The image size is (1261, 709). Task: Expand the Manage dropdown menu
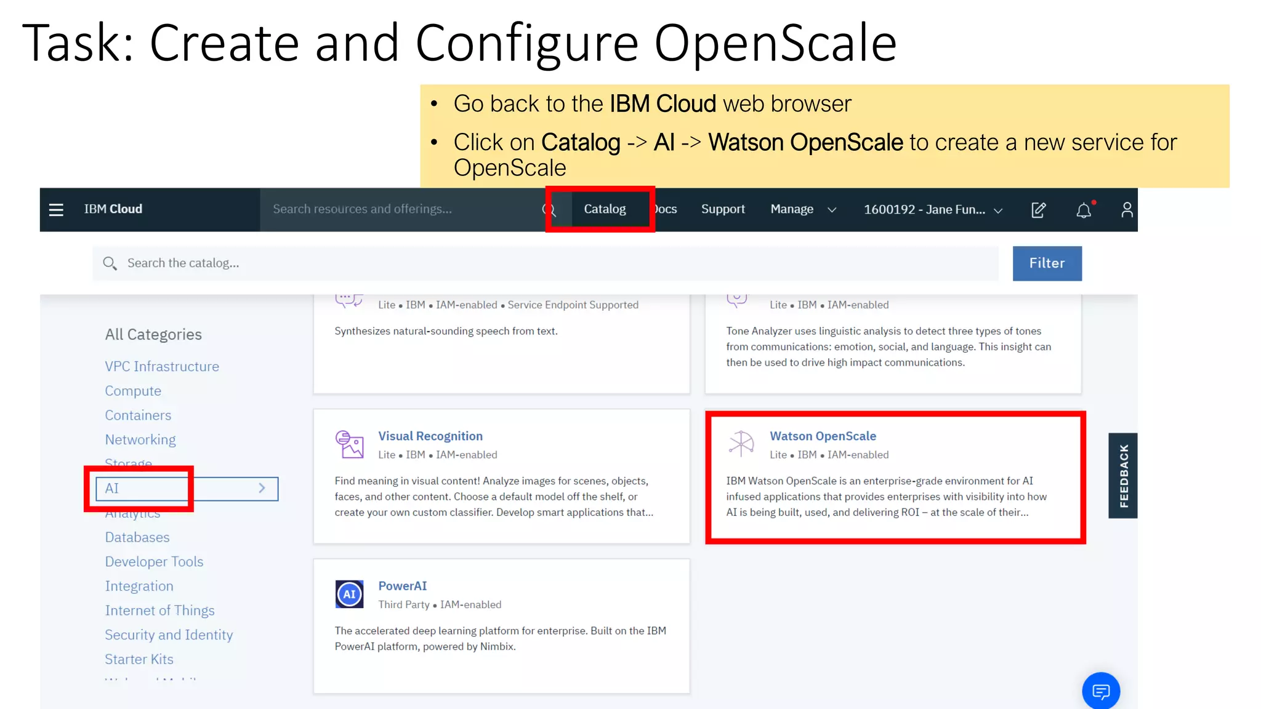pyautogui.click(x=803, y=209)
